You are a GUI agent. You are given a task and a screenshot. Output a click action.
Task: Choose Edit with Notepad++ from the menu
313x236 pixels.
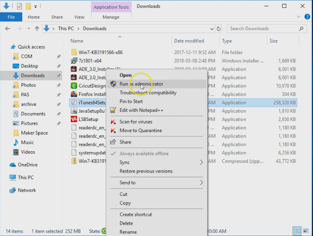point(141,110)
